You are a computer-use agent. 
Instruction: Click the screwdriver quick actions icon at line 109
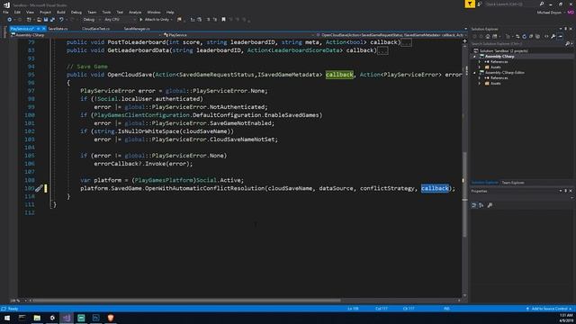coord(39,188)
